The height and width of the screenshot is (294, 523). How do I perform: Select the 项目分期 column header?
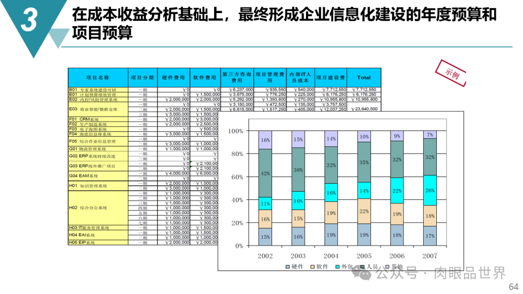(142, 77)
